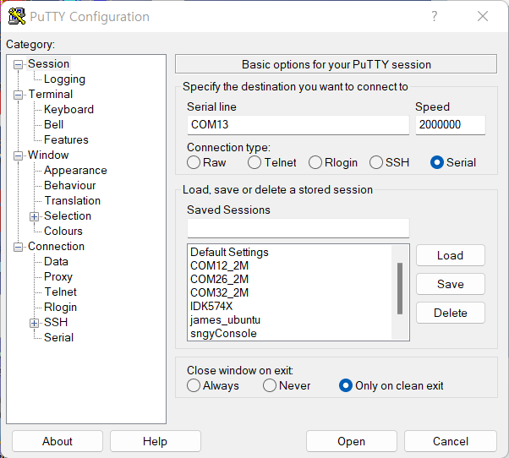Click the PuTTY icon in title bar
Screen dimensions: 509x458
click(x=17, y=16)
